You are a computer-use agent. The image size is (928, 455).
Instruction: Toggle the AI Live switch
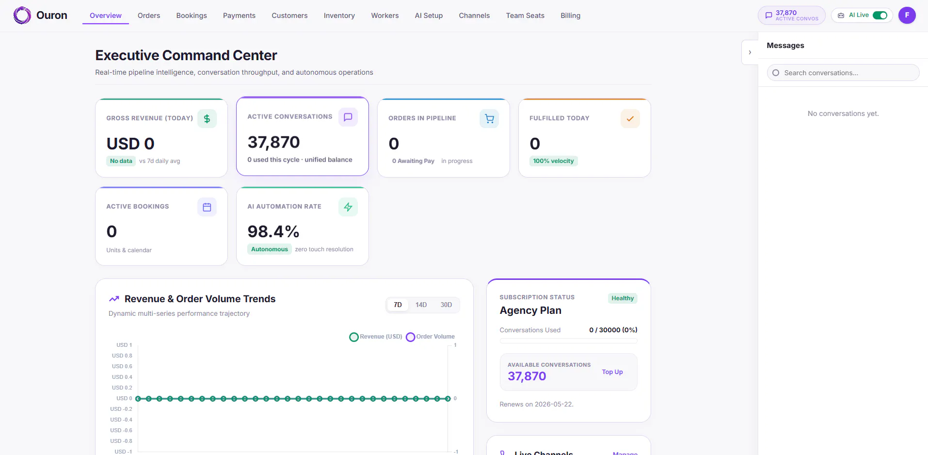click(x=880, y=16)
